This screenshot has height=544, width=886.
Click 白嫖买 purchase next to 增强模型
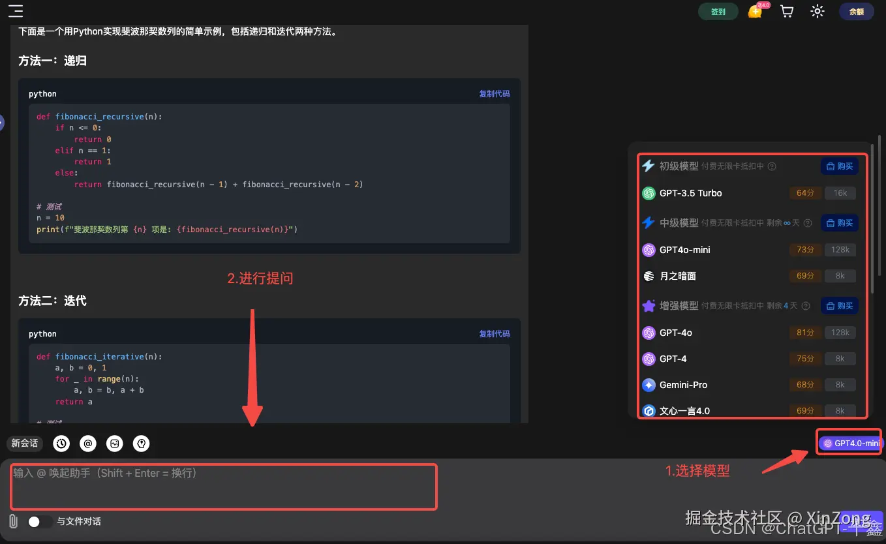pyautogui.click(x=839, y=305)
